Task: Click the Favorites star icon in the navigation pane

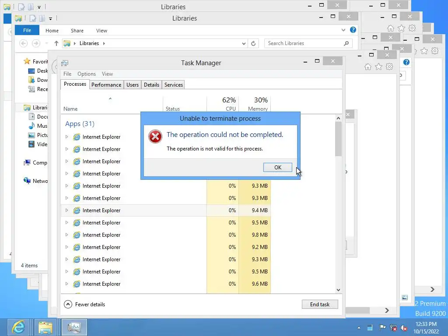Action: click(x=27, y=61)
